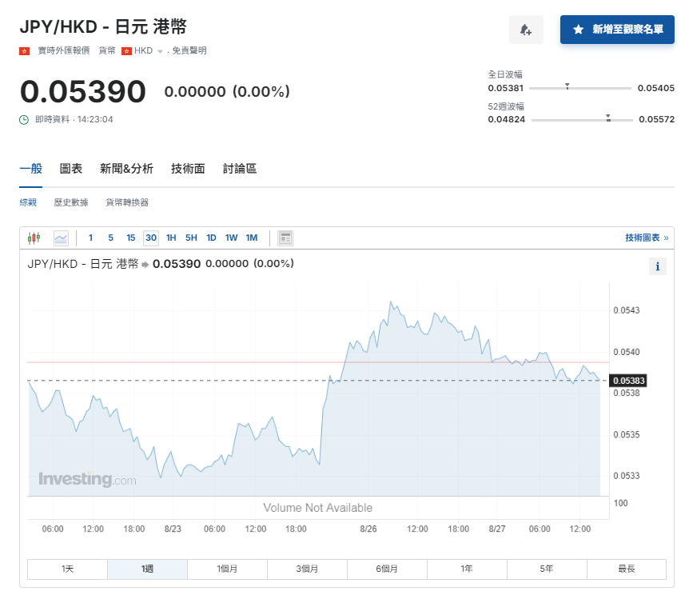Select the 1個月 time range
The height and width of the screenshot is (603, 681).
coord(227,569)
